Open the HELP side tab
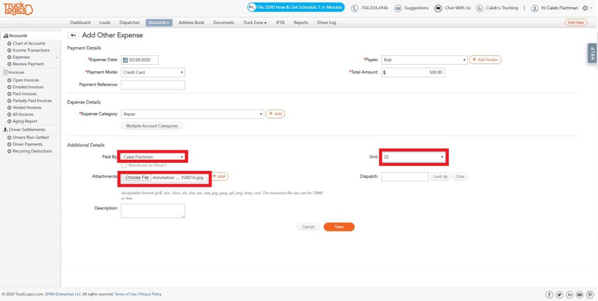The width and height of the screenshot is (598, 301). [593, 53]
